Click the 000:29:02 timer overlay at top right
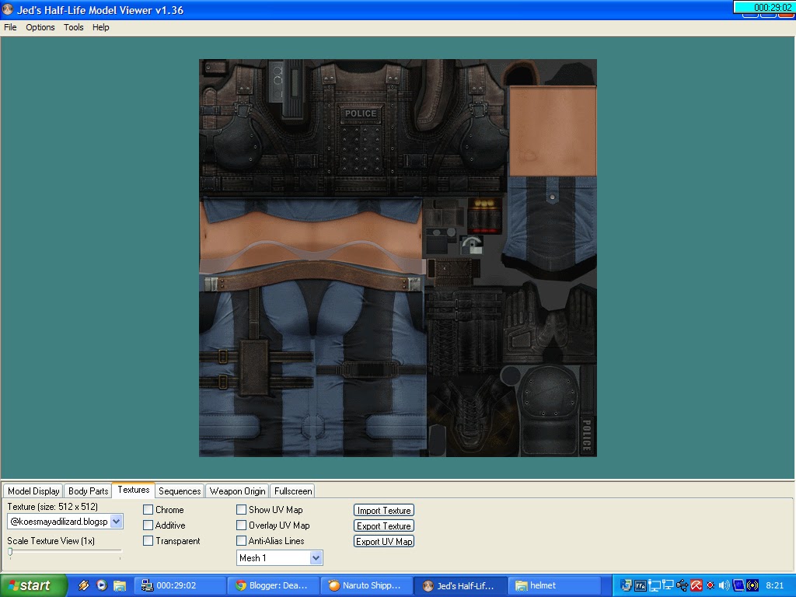This screenshot has height=597, width=796. [764, 7]
